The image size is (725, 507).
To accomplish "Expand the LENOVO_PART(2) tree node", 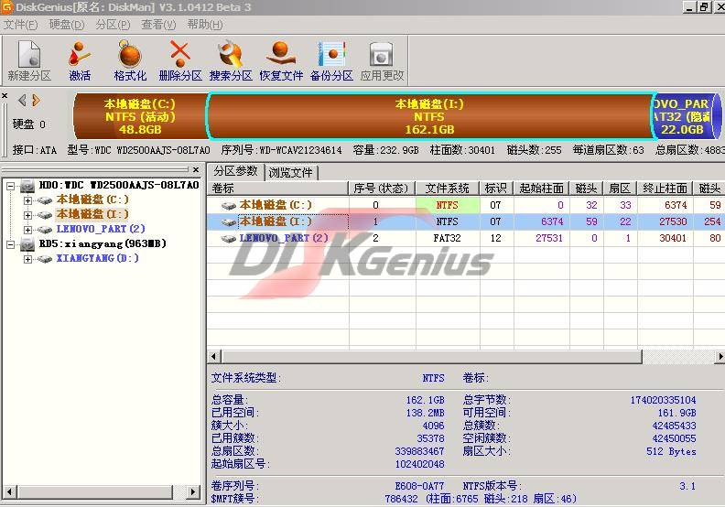I will pos(27,230).
